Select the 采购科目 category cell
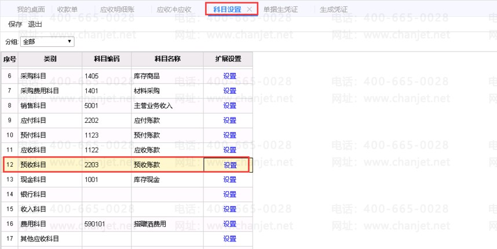 (x=50, y=76)
